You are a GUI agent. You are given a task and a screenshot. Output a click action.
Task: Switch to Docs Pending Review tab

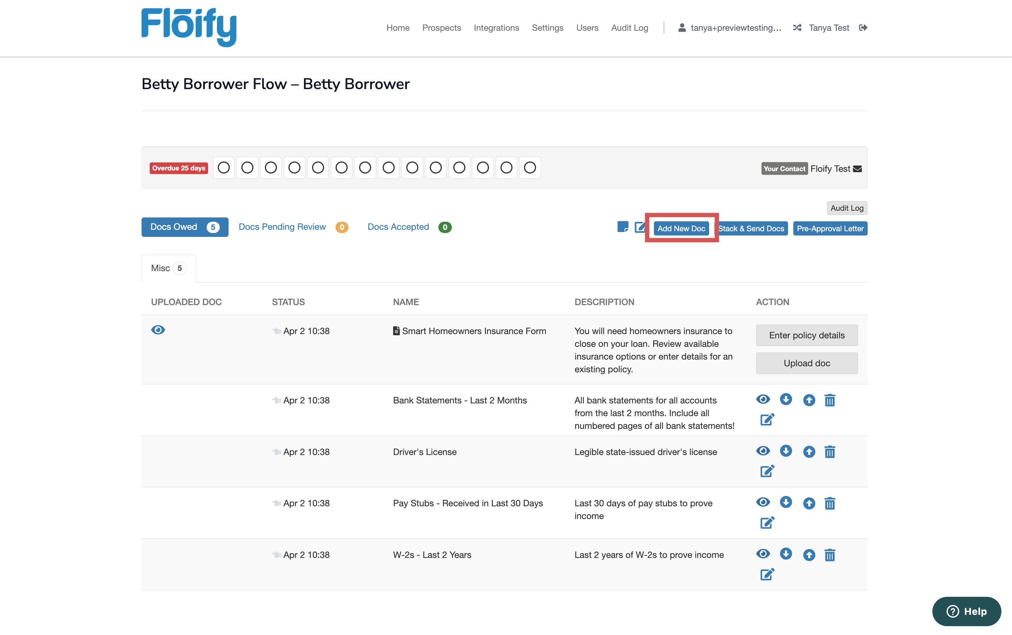point(282,227)
